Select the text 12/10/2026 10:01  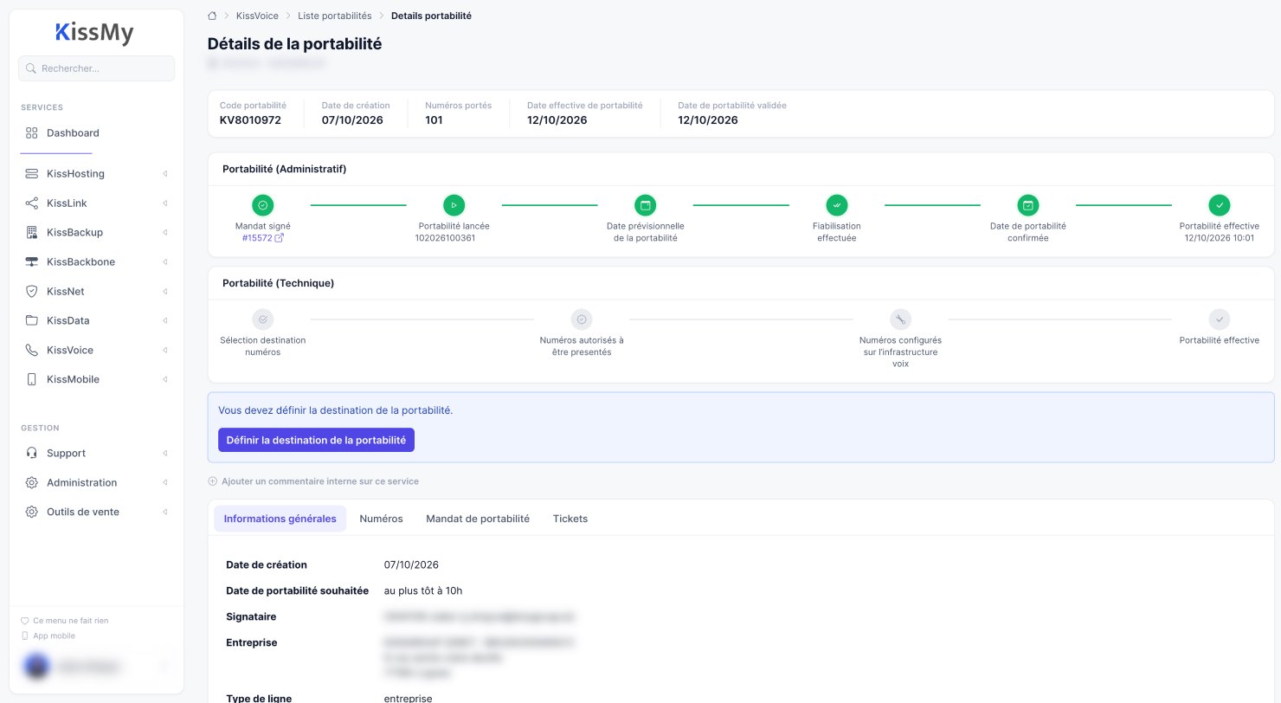click(x=1219, y=238)
